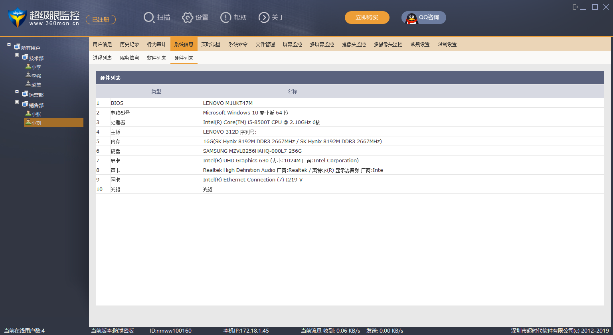Click the About arrow icon
Image resolution: width=613 pixels, height=335 pixels.
(x=264, y=18)
